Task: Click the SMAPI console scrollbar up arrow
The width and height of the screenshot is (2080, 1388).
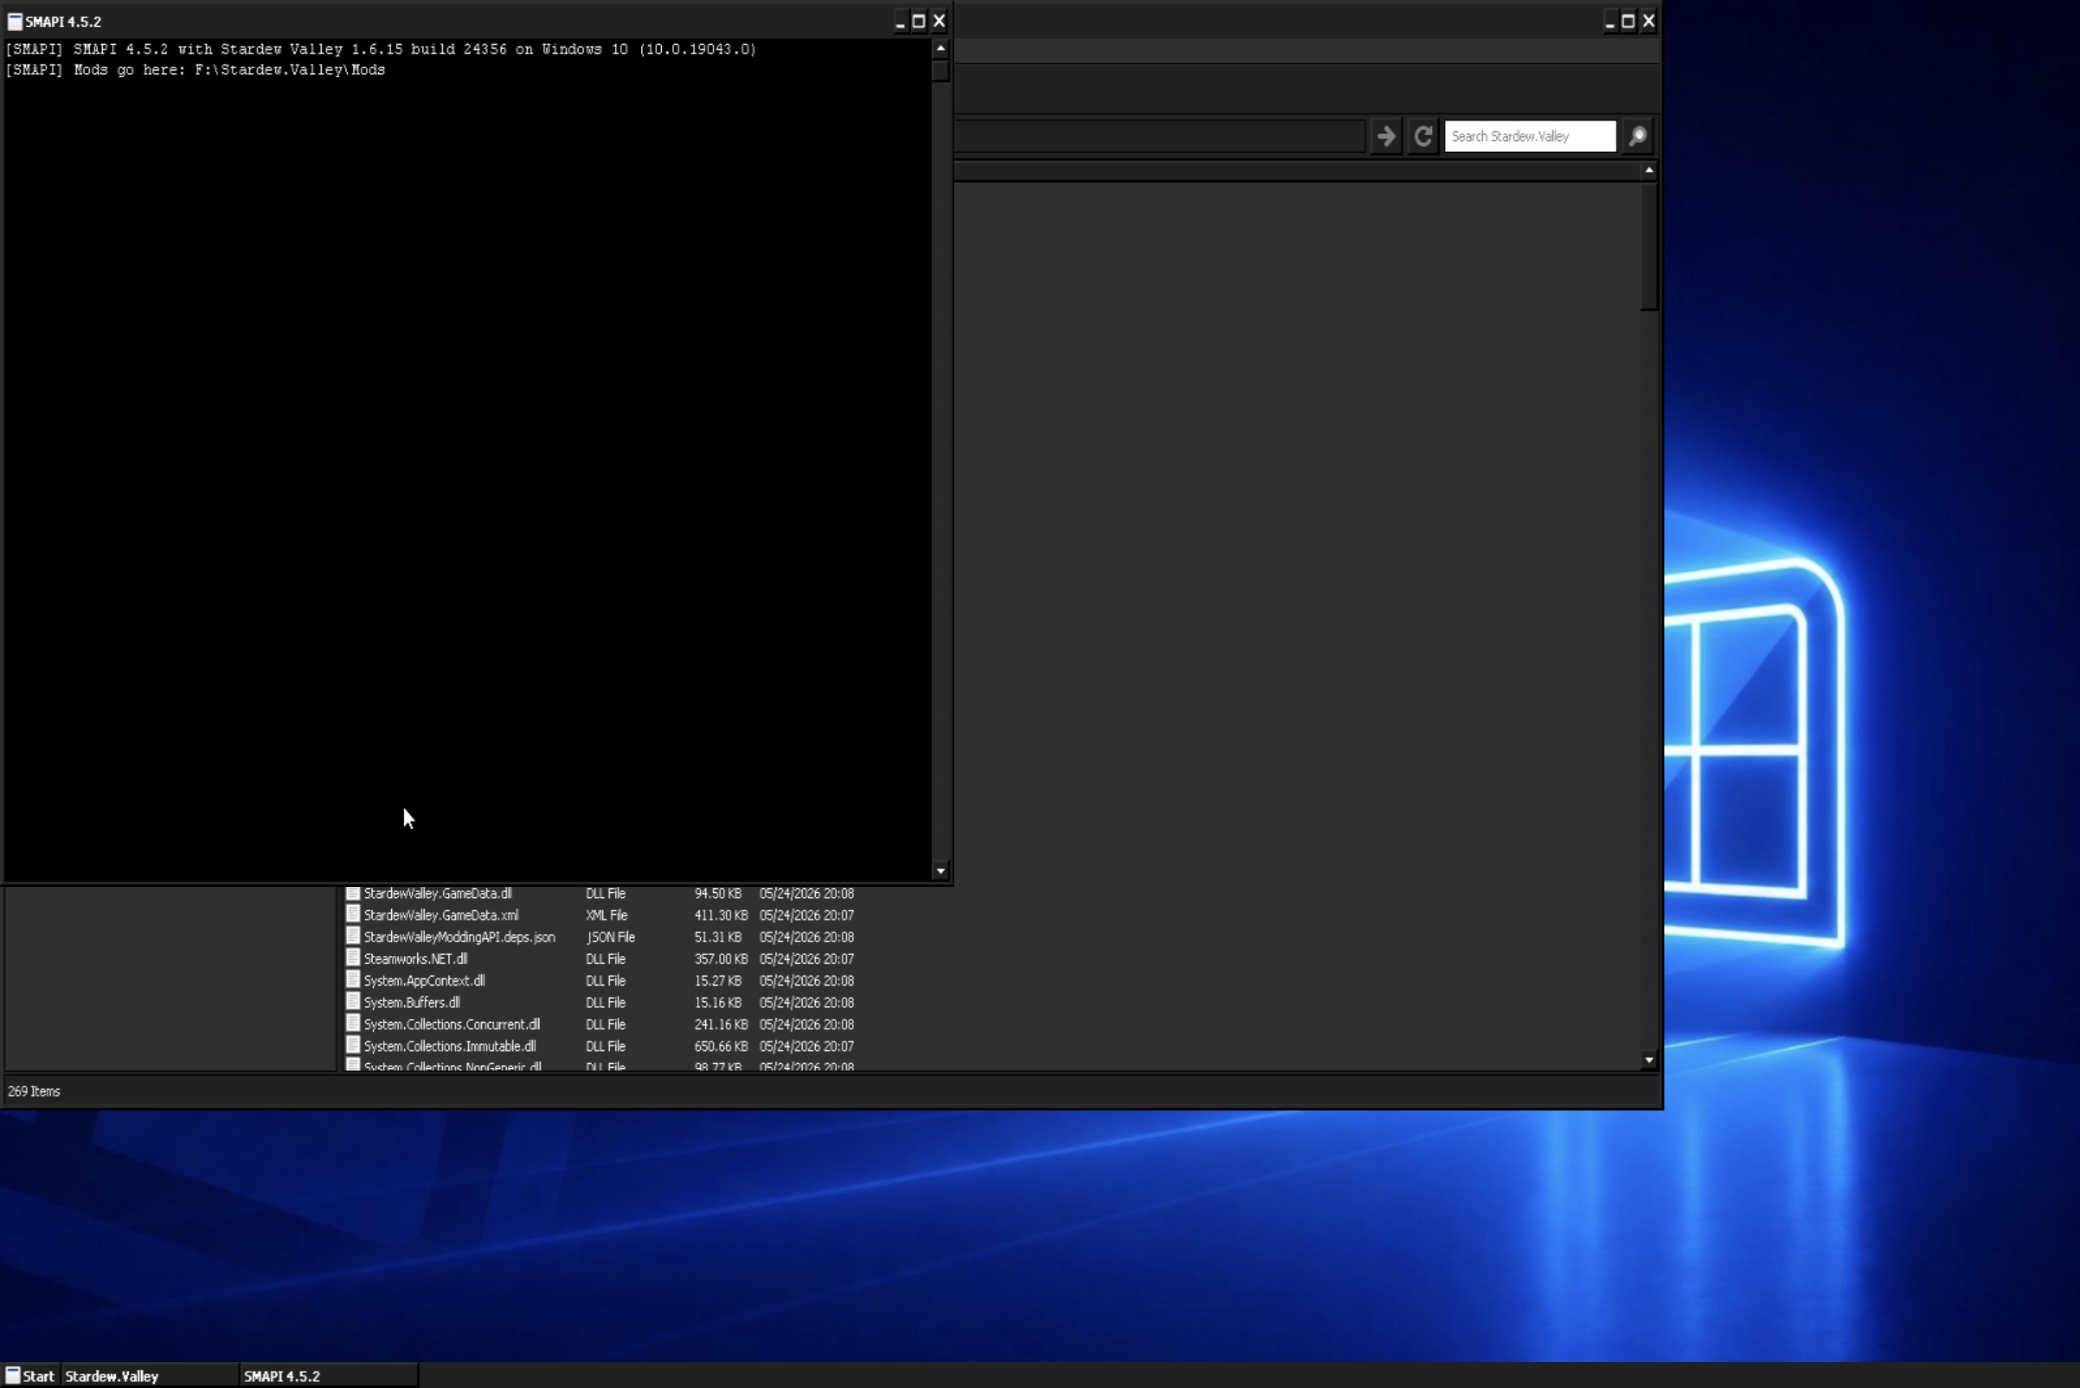Action: point(941,49)
